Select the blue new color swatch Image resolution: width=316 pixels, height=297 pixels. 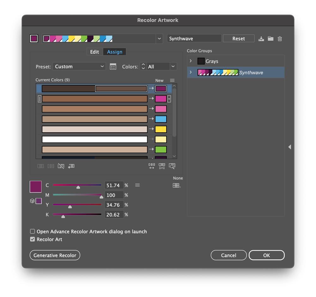click(161, 119)
